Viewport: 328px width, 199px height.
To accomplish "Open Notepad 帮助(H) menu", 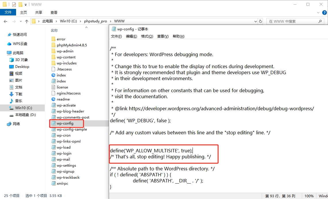I will coord(178,36).
